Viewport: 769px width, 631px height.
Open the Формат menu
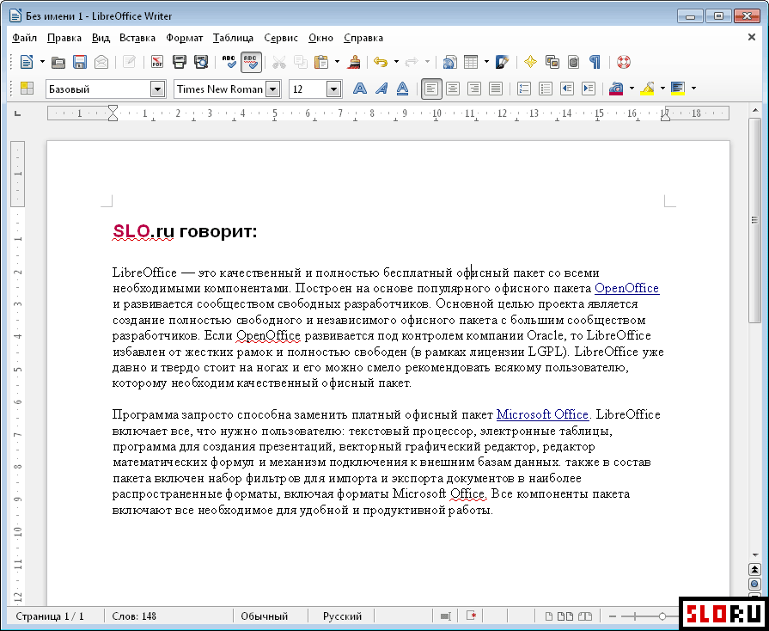[185, 38]
